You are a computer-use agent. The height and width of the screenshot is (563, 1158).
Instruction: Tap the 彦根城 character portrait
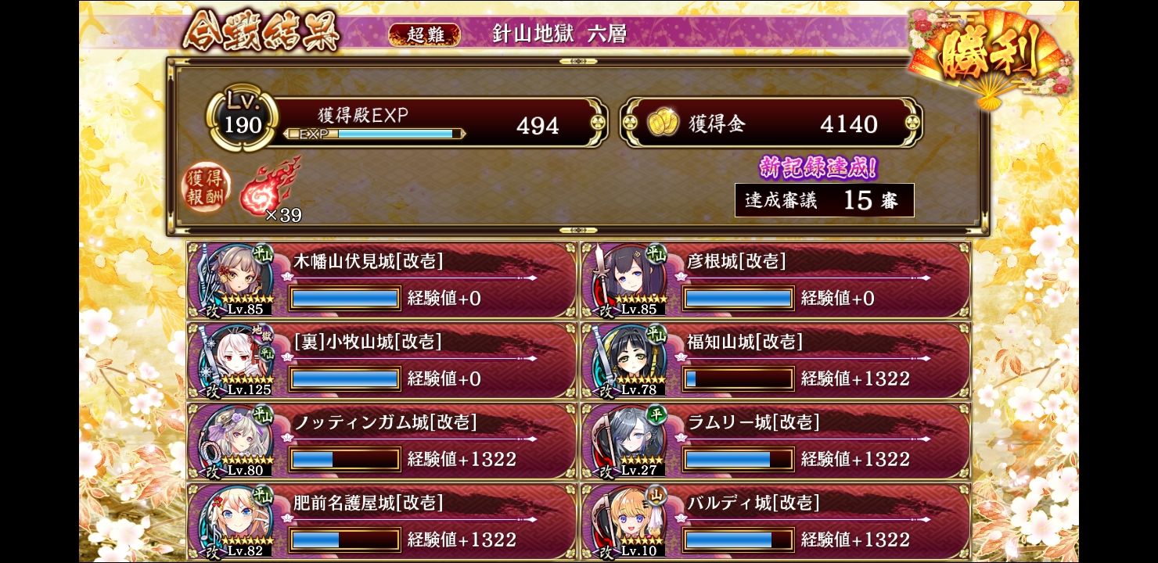pyautogui.click(x=632, y=279)
